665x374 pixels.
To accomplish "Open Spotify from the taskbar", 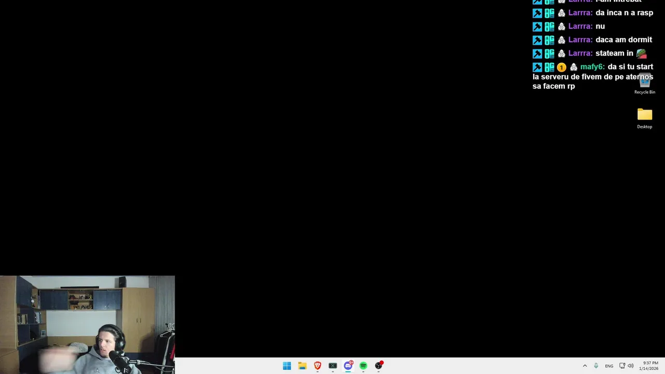I will coord(363,366).
